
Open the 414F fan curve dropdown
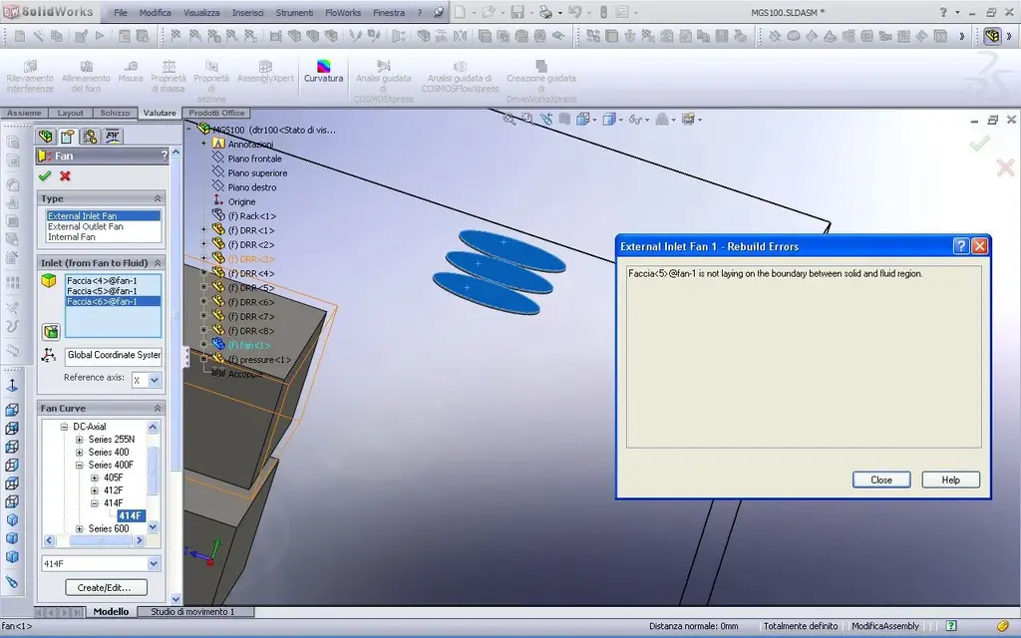(x=153, y=564)
